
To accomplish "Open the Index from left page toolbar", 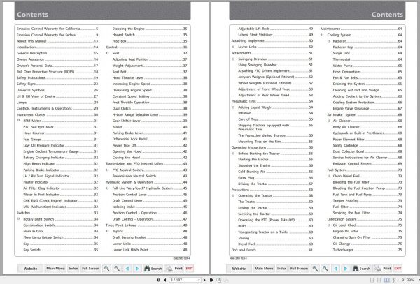I will (73, 269).
